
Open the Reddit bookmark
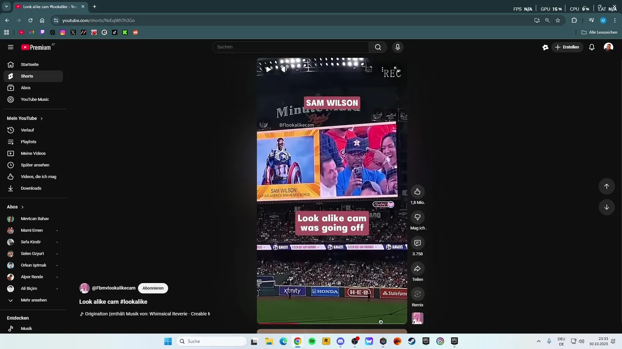coord(136,32)
